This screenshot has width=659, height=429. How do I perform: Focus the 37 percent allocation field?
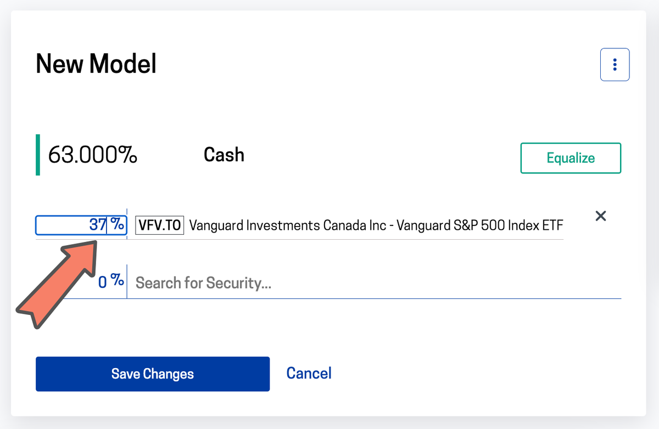[x=71, y=225]
